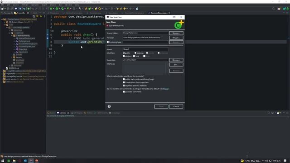Screen dimensions: 290x163
Task: Open the Debug toolbar dropdown arrow
Action: [x=53, y=9]
